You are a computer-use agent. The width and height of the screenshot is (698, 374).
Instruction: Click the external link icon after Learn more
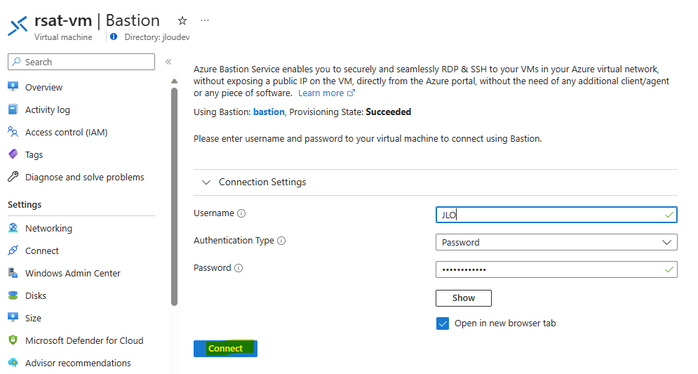pos(351,93)
